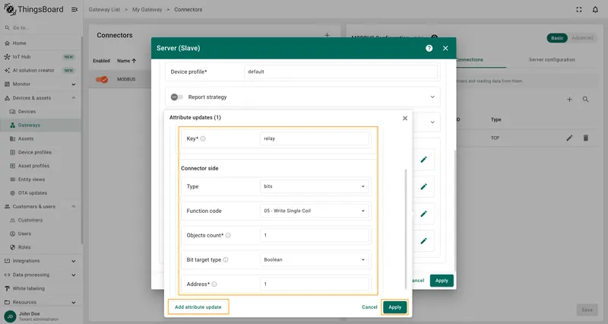The height and width of the screenshot is (324, 608).
Task: Sort connectors by Name column
Action: 126,61
